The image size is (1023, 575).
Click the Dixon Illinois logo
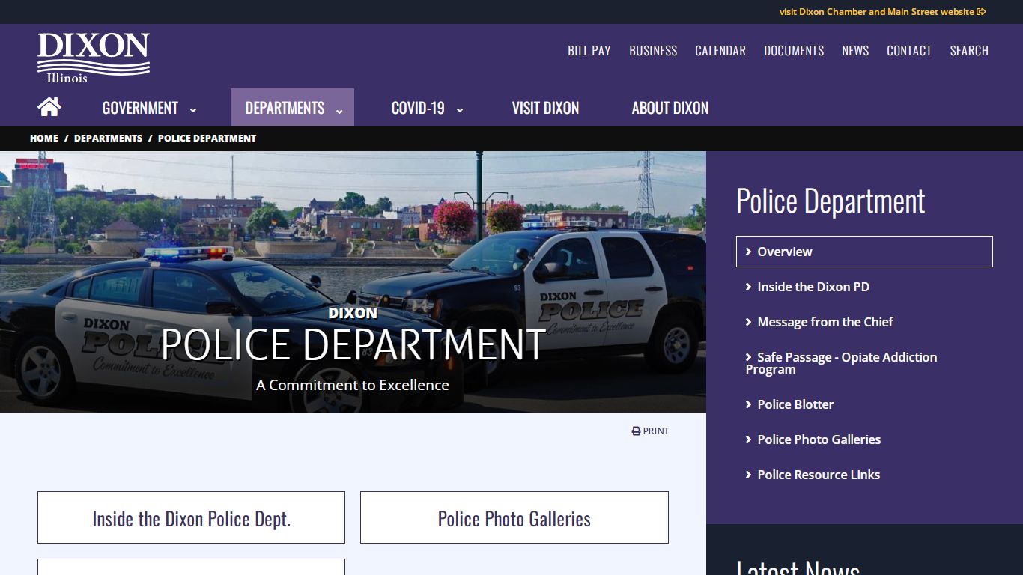tap(94, 58)
